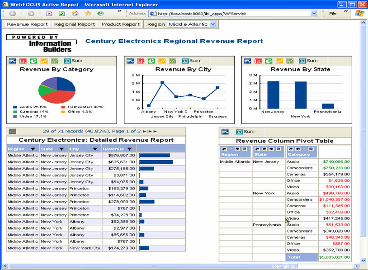
Task: Expand the City column header dropdown arrow
Action: pos(95,149)
